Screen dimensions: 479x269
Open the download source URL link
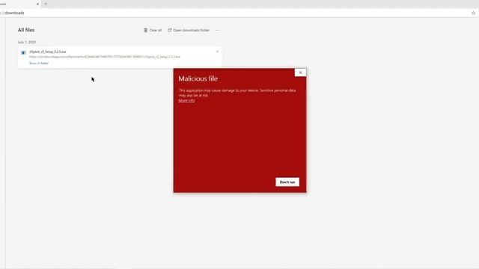coord(105,57)
